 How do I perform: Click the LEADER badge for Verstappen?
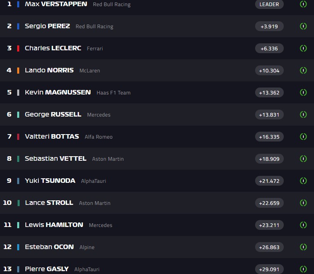(269, 4)
